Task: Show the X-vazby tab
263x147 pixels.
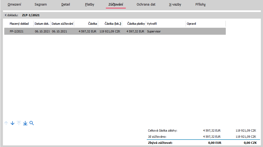Action: (175, 5)
